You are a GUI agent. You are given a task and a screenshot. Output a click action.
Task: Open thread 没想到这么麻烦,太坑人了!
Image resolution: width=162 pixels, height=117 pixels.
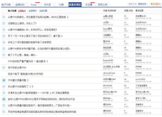point(22,23)
